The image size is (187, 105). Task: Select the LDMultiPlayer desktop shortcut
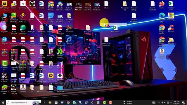pos(5,5)
